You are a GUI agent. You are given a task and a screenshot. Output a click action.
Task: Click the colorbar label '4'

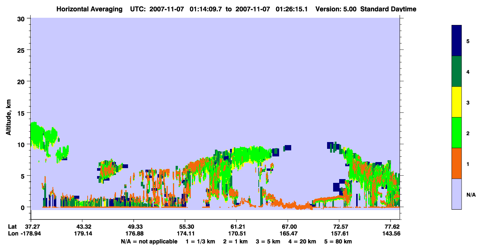pyautogui.click(x=468, y=71)
